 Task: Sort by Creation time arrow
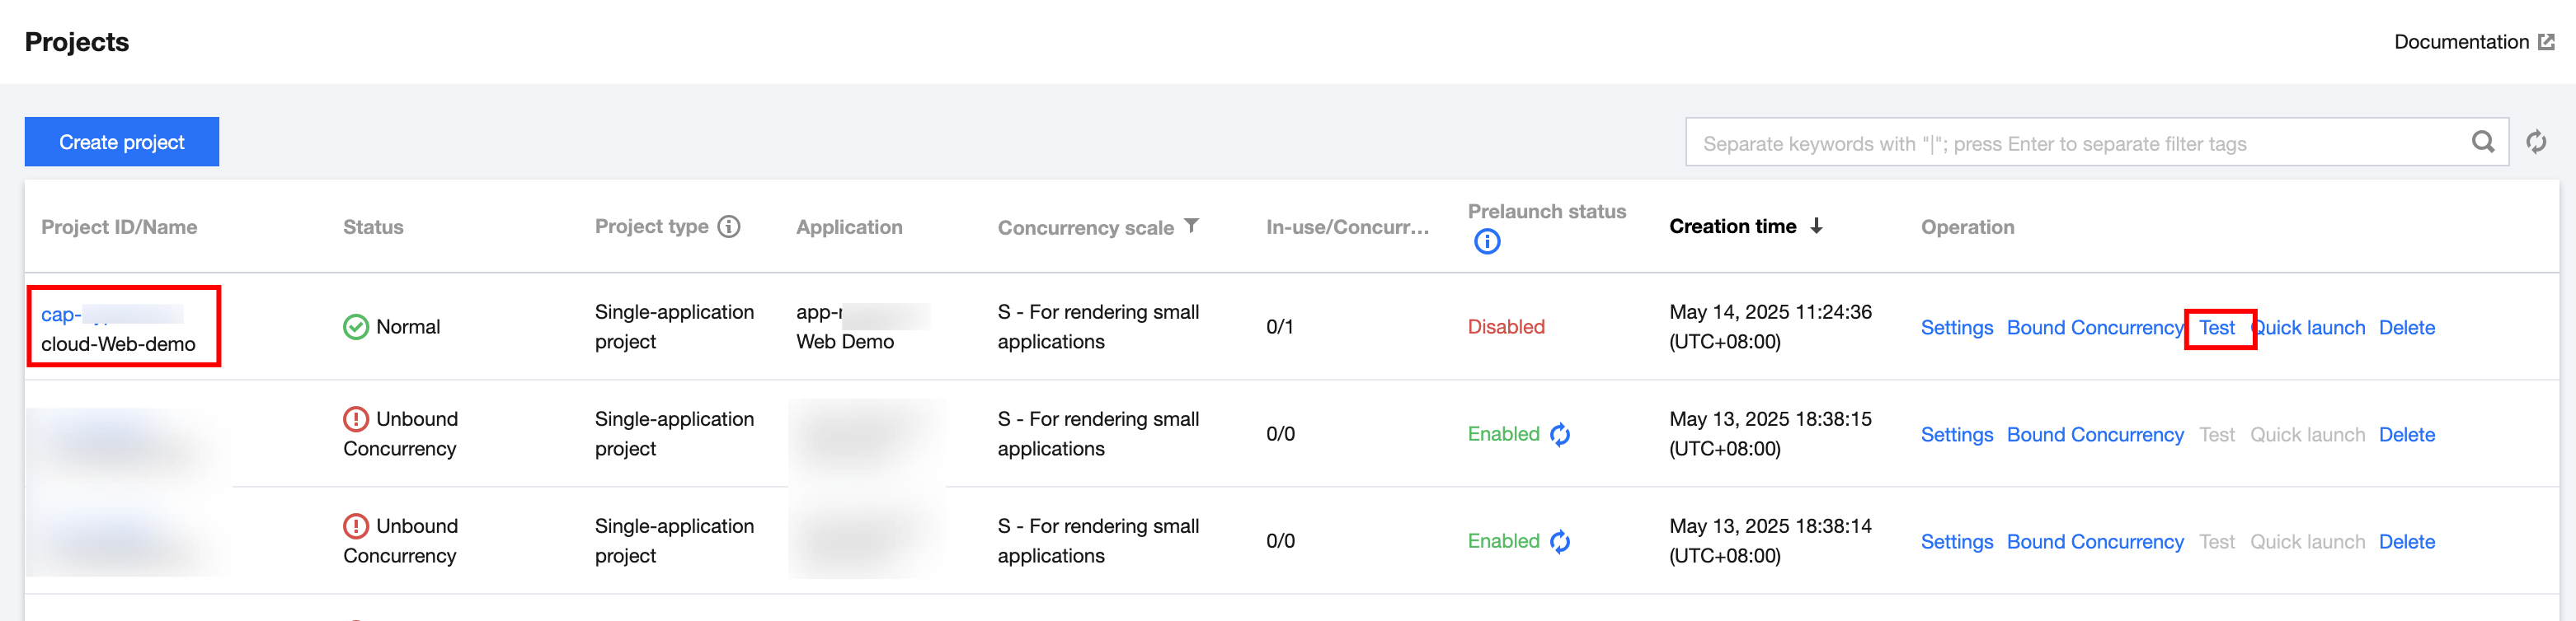(x=1816, y=226)
